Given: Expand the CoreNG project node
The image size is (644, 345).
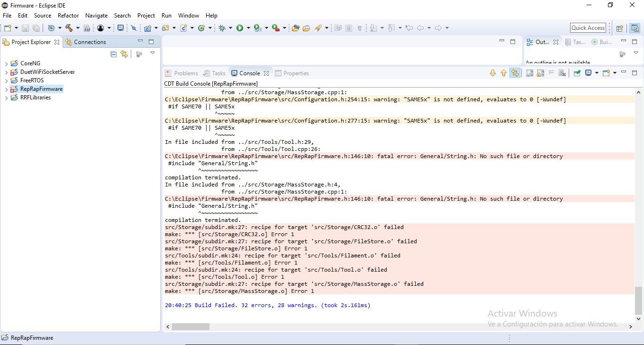Looking at the screenshot, I should (6, 63).
